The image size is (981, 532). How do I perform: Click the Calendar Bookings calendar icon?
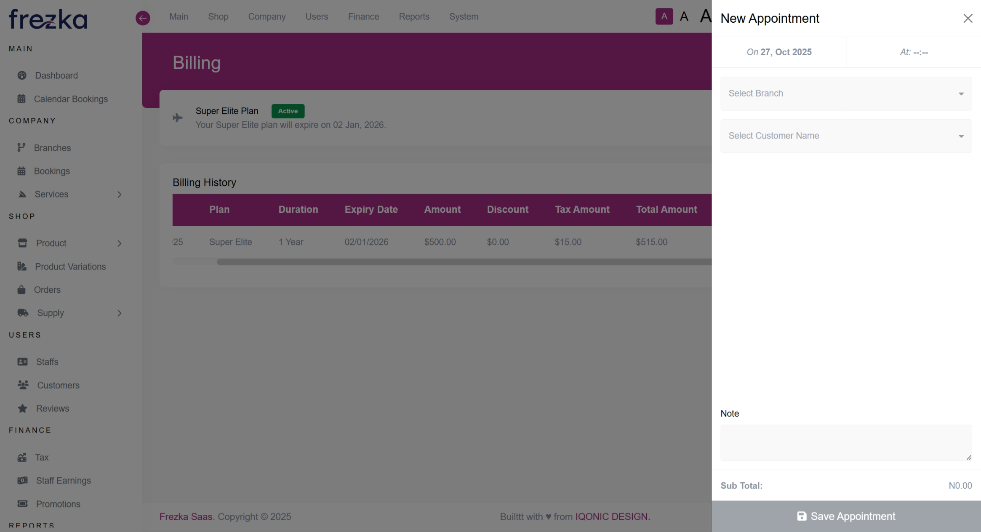[x=21, y=99]
